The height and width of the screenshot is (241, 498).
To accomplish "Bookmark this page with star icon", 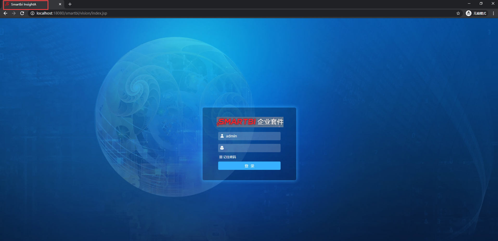I will click(x=458, y=13).
